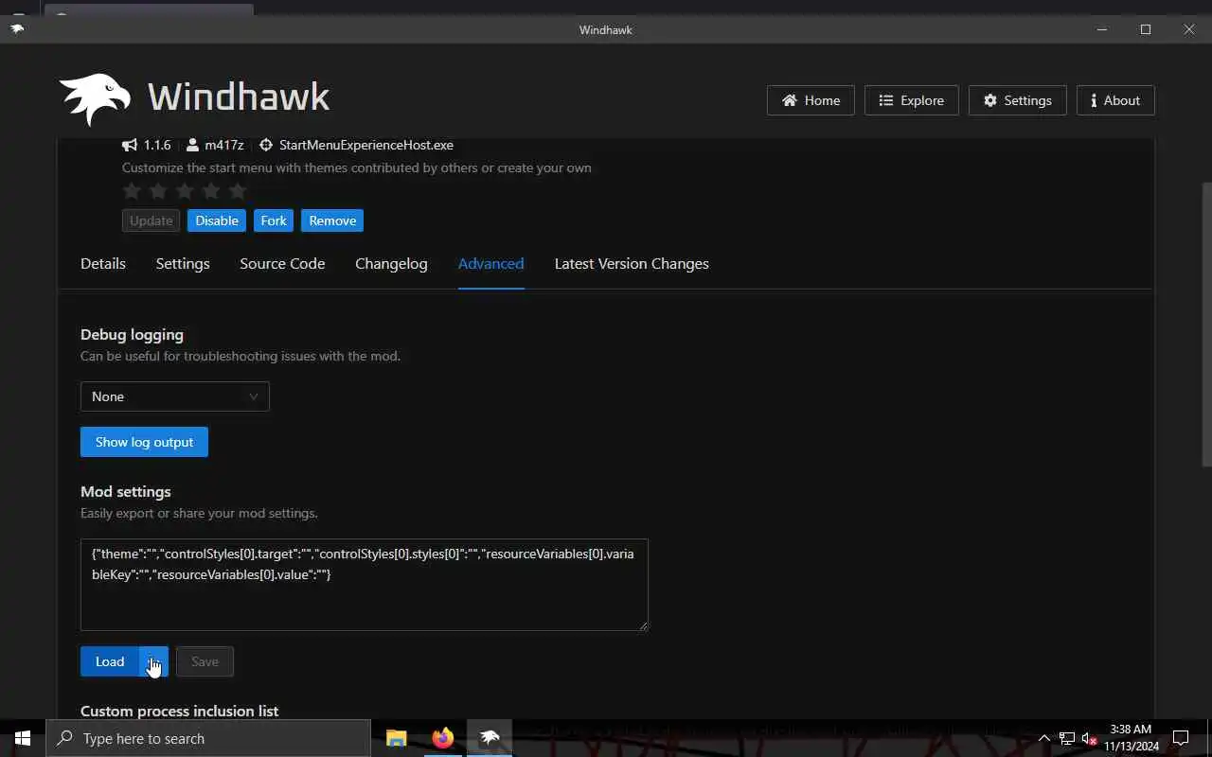The image size is (1212, 757).
Task: Click the muted volume tray icon
Action: coord(1089,738)
